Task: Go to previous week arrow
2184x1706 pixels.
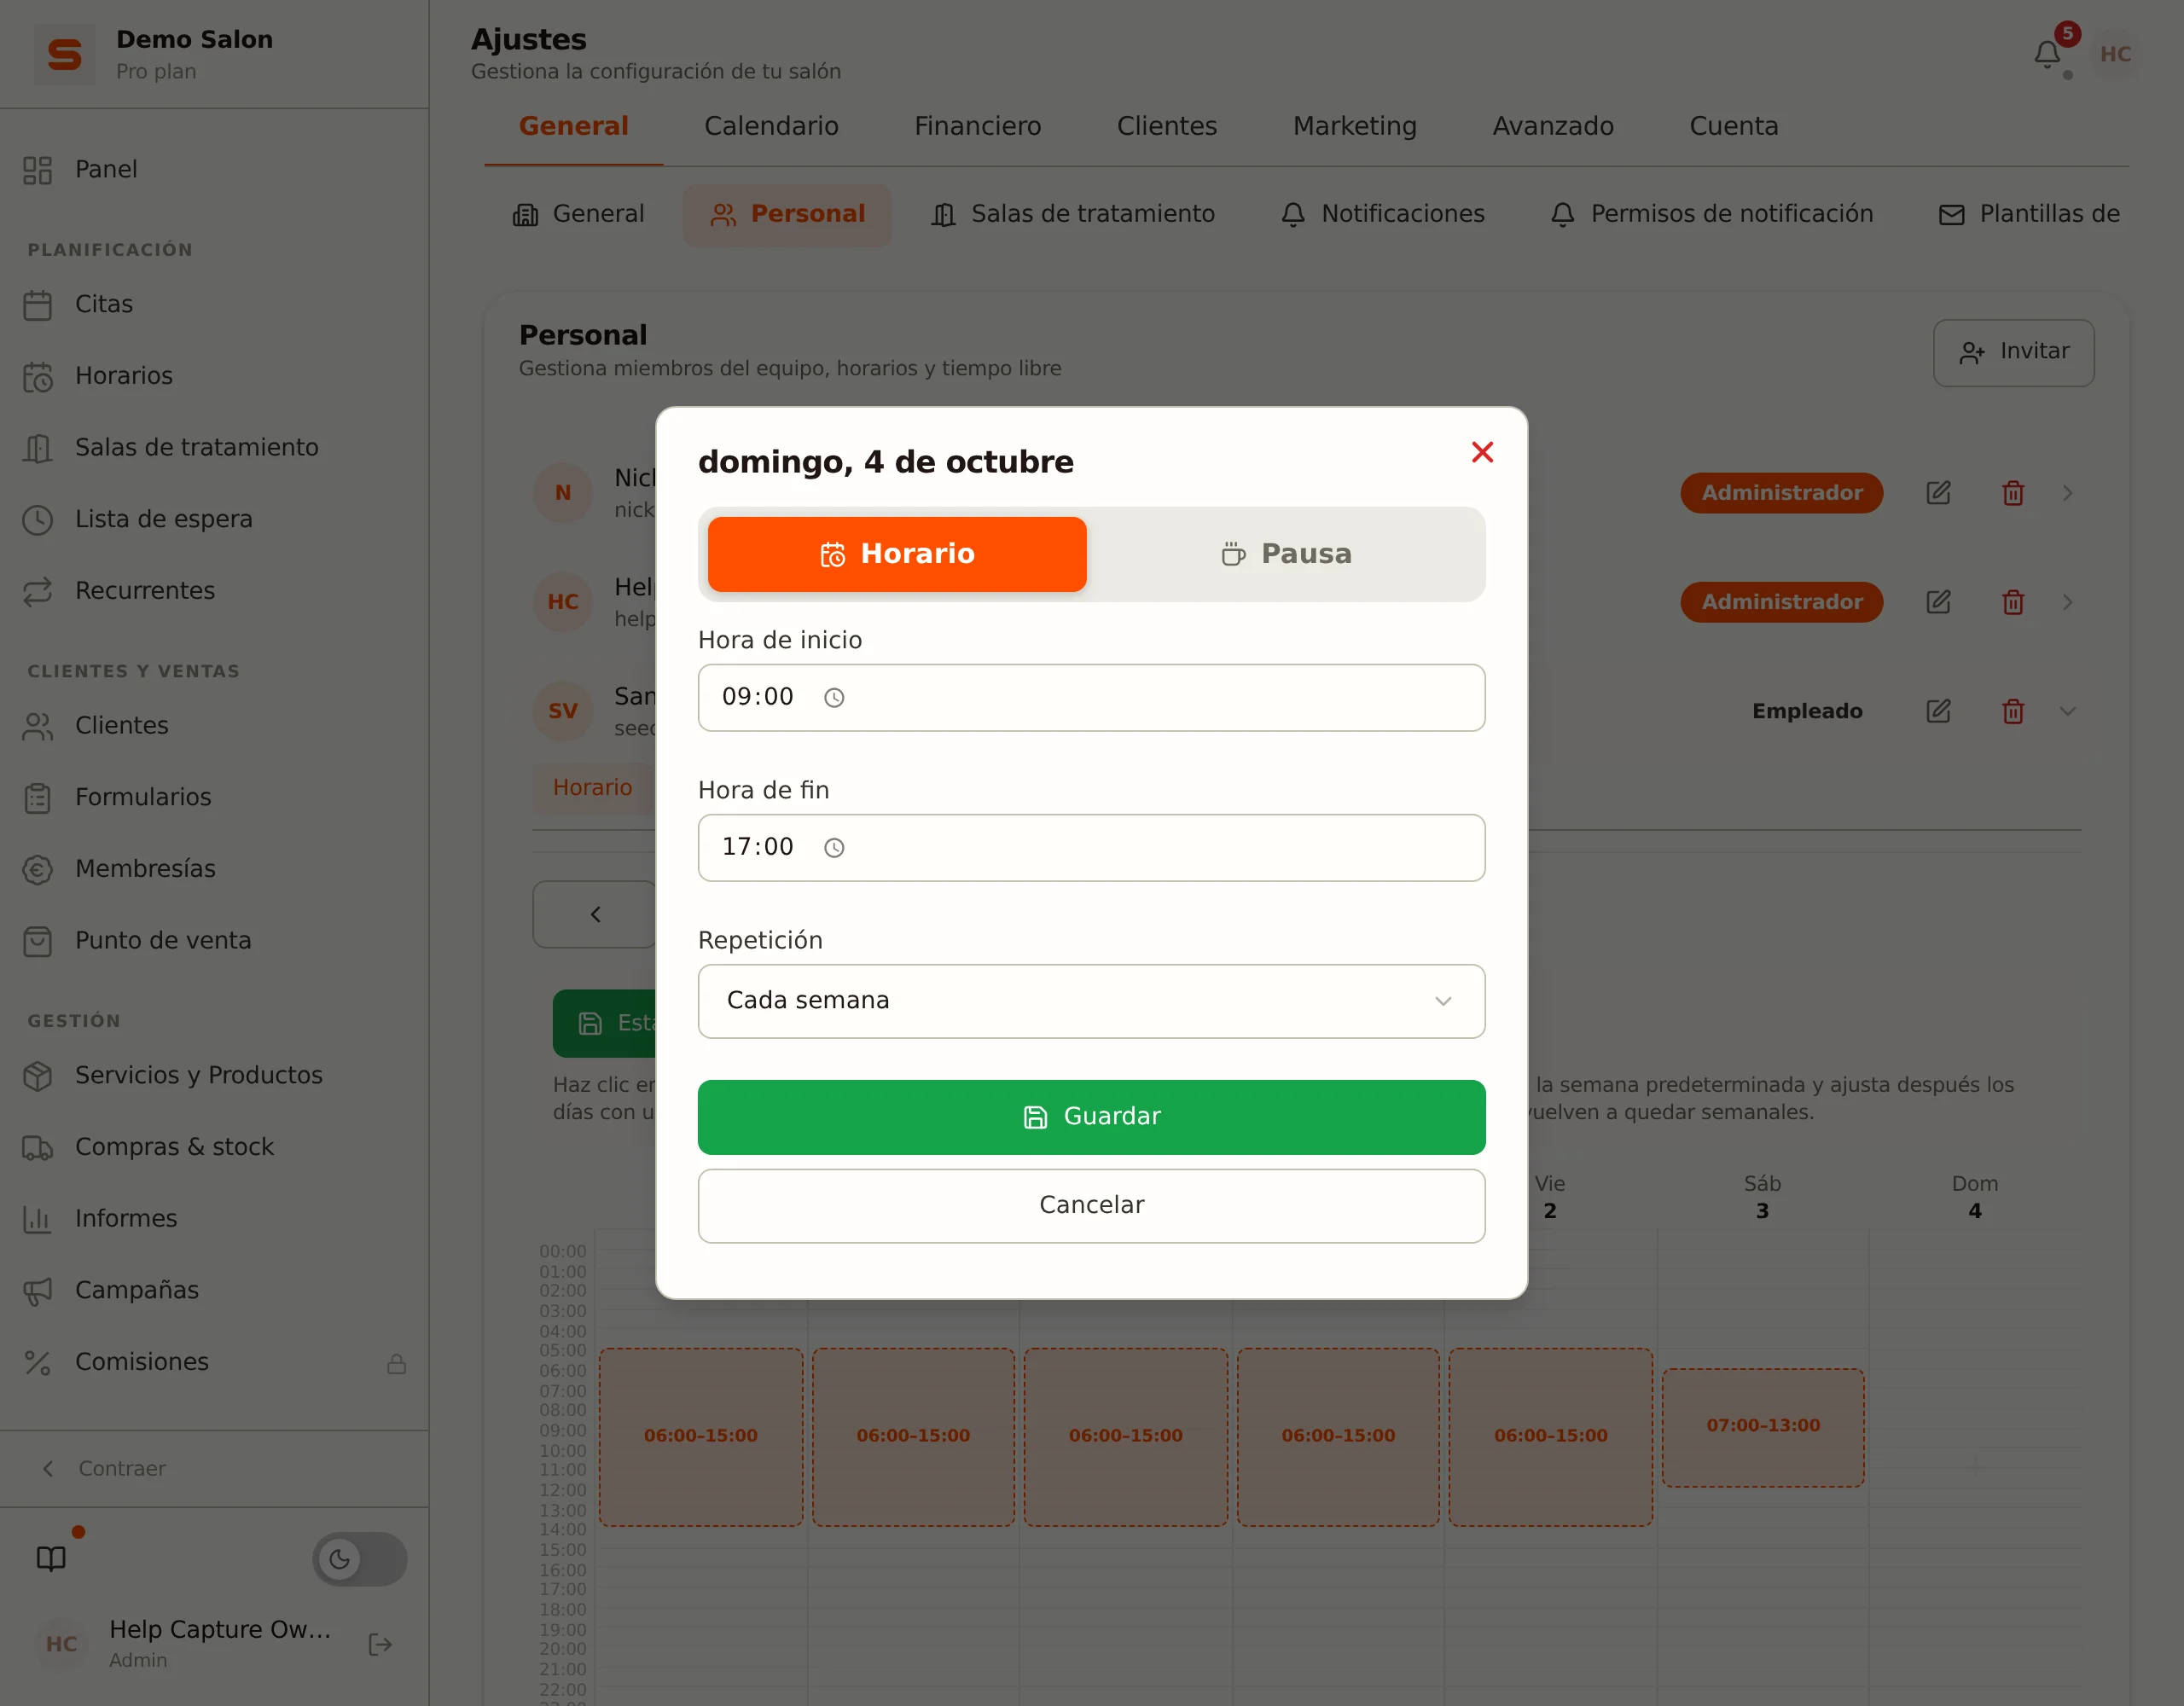Action: (x=595, y=914)
